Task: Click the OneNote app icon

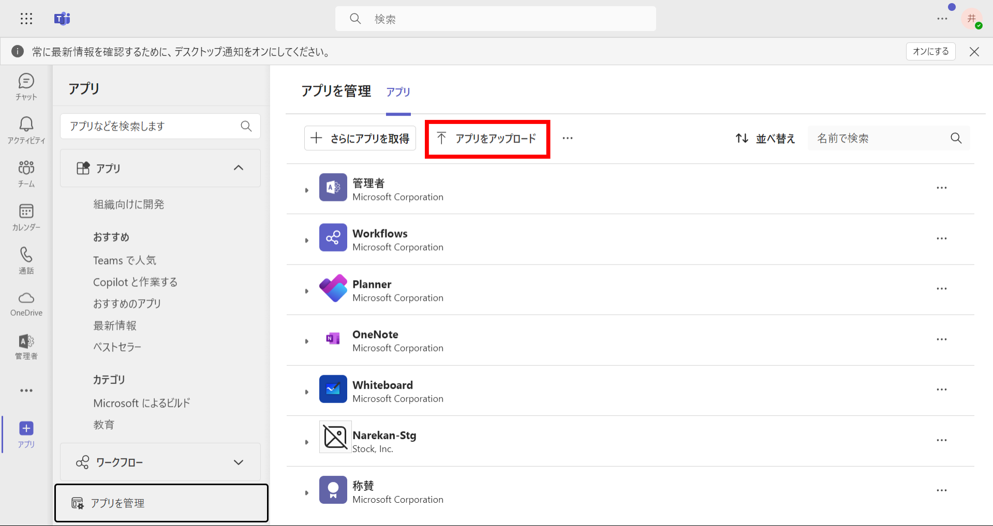Action: coord(333,338)
